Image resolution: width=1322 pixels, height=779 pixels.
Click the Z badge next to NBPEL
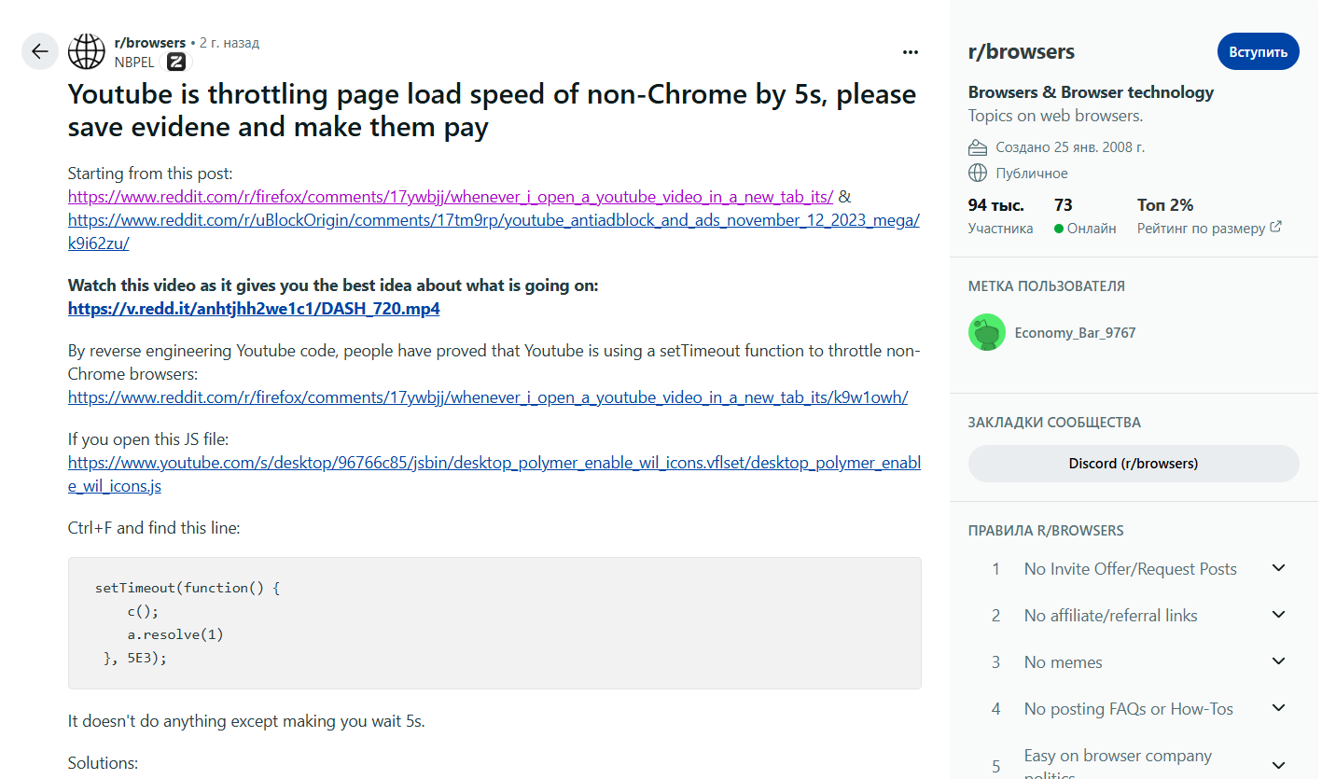coord(175,62)
